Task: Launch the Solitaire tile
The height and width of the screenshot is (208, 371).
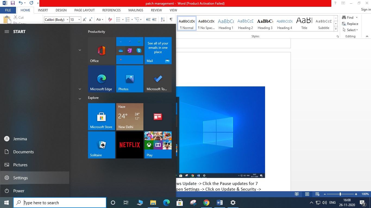Action: pyautogui.click(x=102, y=145)
